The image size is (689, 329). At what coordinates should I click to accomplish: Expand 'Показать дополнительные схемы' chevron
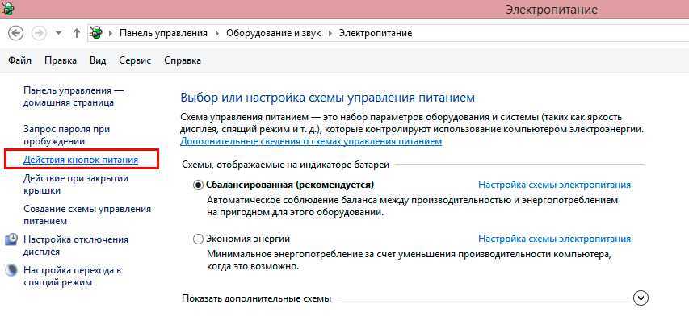(x=641, y=298)
